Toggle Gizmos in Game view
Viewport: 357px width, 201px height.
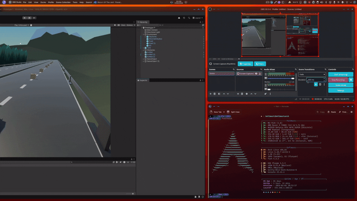[130, 25]
